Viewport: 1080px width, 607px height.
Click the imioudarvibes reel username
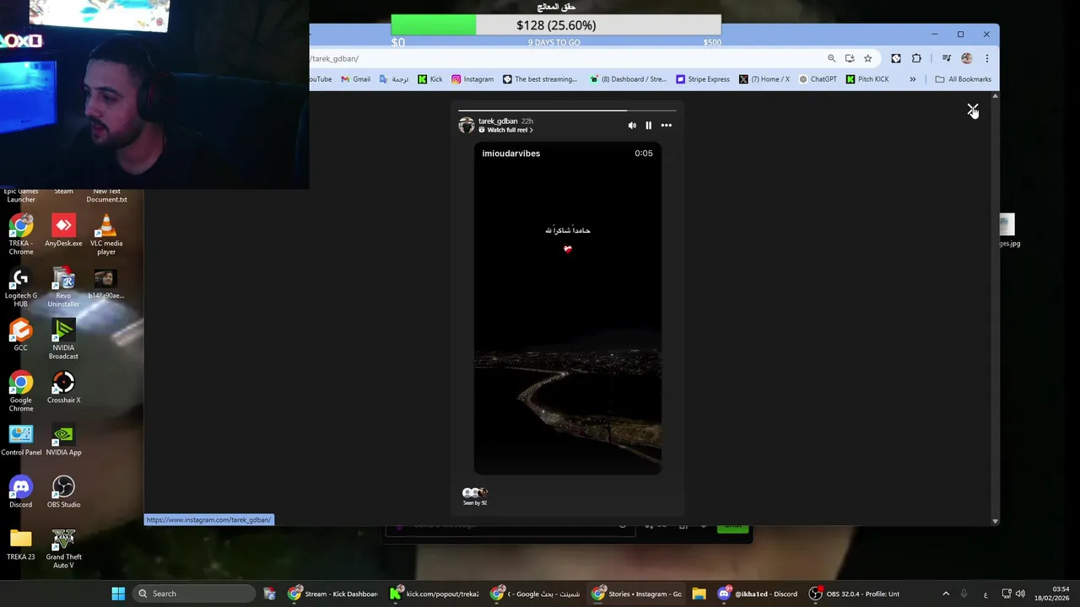click(510, 153)
